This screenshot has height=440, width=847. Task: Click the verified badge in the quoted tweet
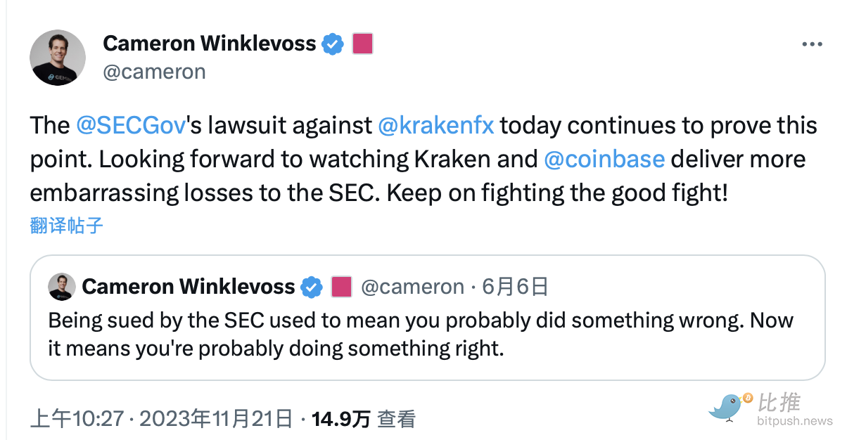pos(311,287)
